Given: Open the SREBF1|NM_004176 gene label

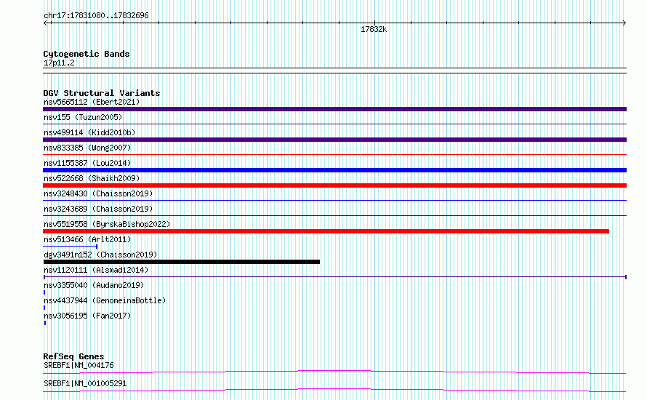Looking at the screenshot, I should 79,365.
